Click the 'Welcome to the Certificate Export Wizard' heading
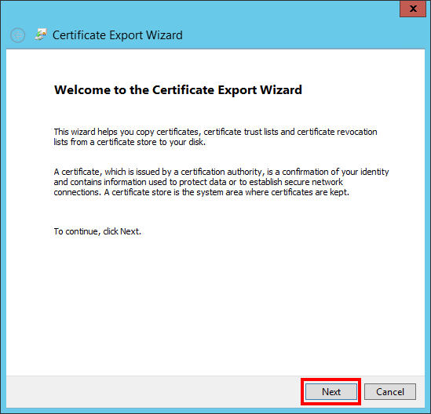 tap(178, 89)
